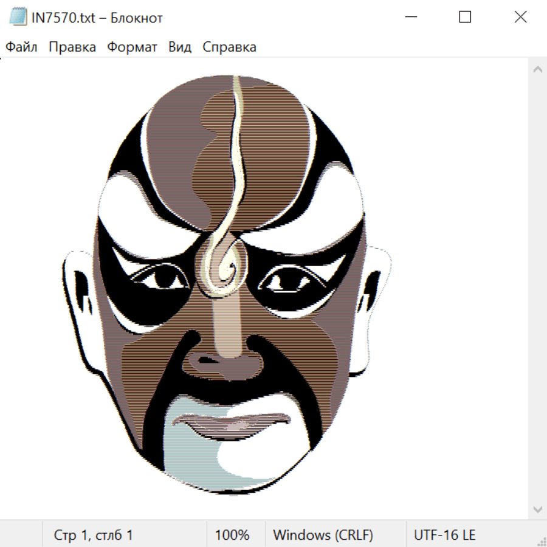Open the Правка menu
This screenshot has width=547, height=547.
click(72, 47)
